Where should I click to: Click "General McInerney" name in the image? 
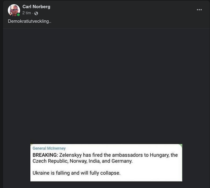[49, 149]
